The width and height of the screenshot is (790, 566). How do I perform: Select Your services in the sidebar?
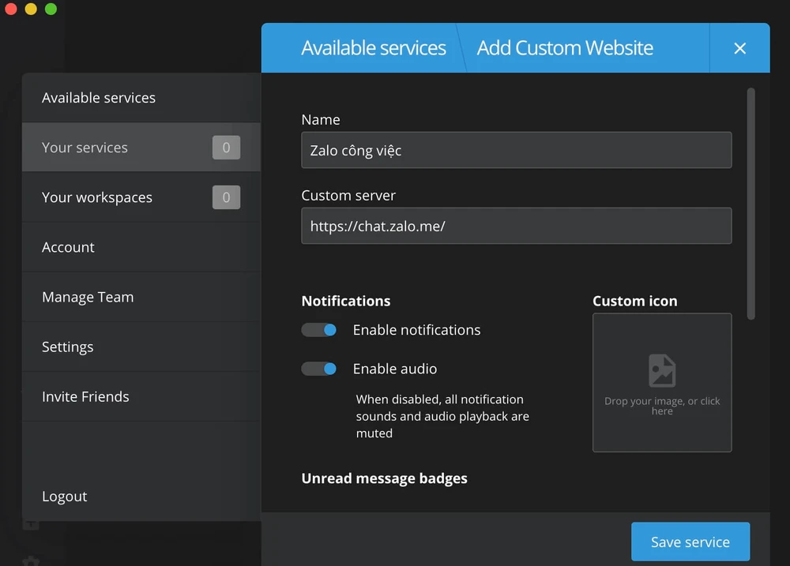coord(85,148)
